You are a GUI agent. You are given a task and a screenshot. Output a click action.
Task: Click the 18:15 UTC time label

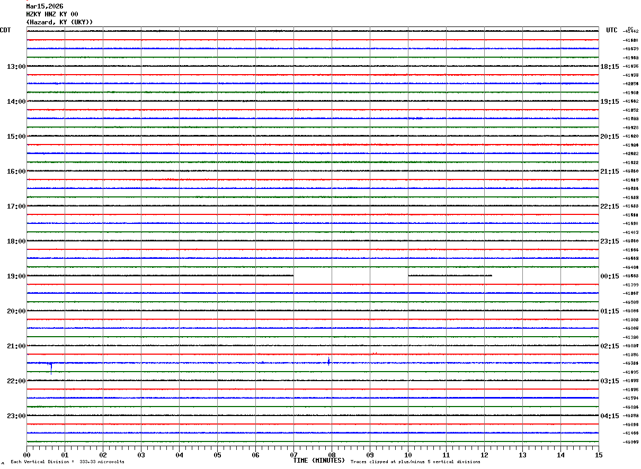(609, 67)
